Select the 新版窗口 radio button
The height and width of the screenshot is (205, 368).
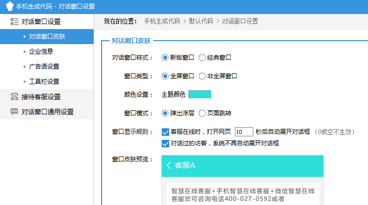point(165,58)
